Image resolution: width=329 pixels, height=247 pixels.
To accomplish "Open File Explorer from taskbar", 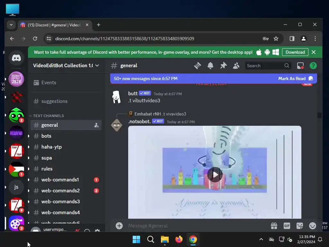I will coord(165,239).
